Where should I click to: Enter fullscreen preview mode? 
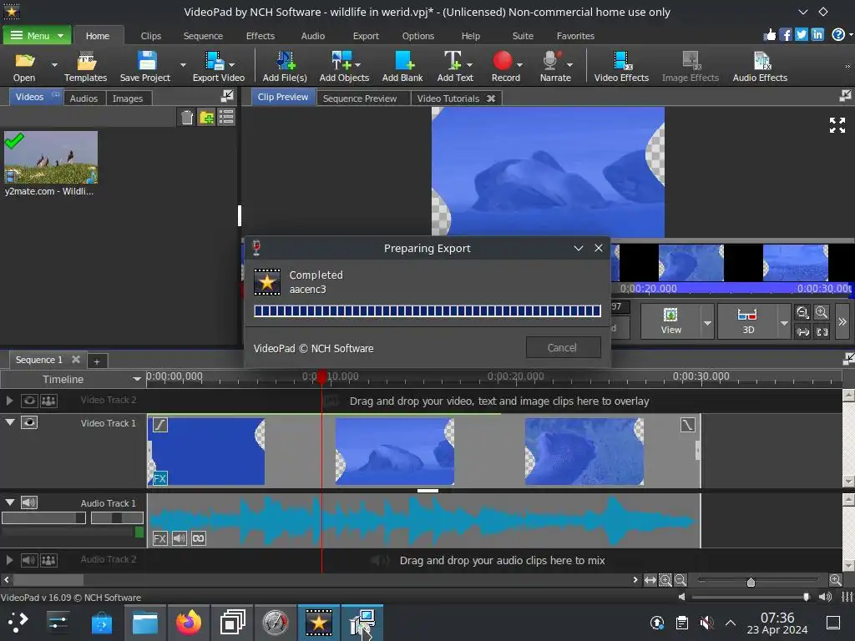click(x=837, y=125)
